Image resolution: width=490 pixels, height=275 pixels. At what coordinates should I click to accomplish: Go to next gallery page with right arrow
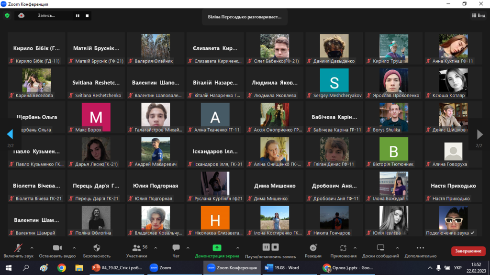point(479,134)
